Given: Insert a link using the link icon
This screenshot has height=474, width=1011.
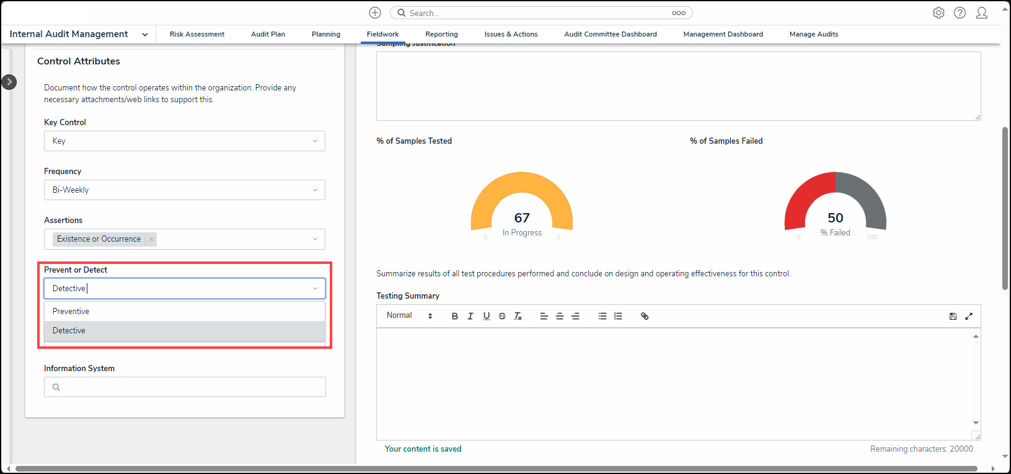Looking at the screenshot, I should click(645, 316).
